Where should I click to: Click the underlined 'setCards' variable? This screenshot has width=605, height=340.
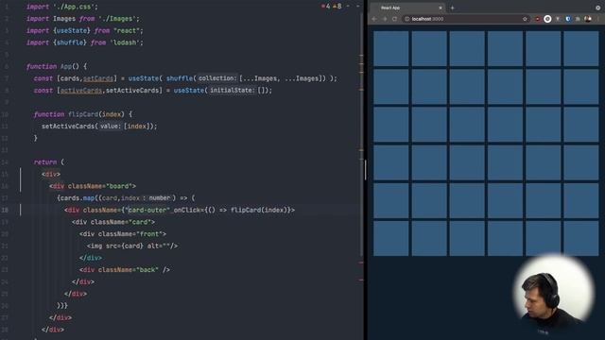pos(98,78)
